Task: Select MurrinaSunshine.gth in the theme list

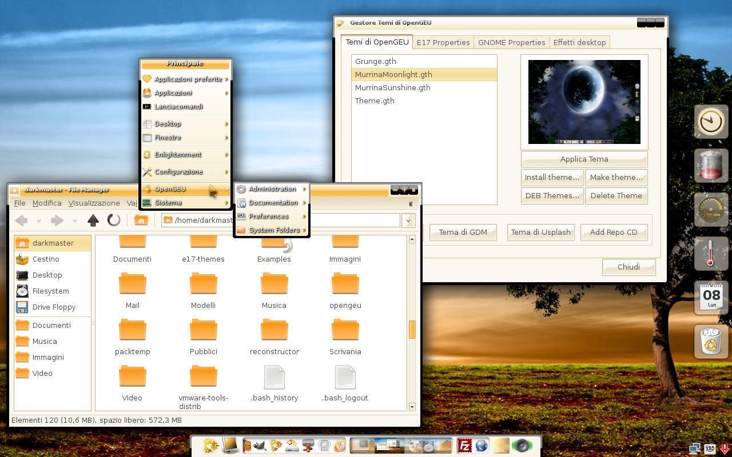Action: click(392, 87)
